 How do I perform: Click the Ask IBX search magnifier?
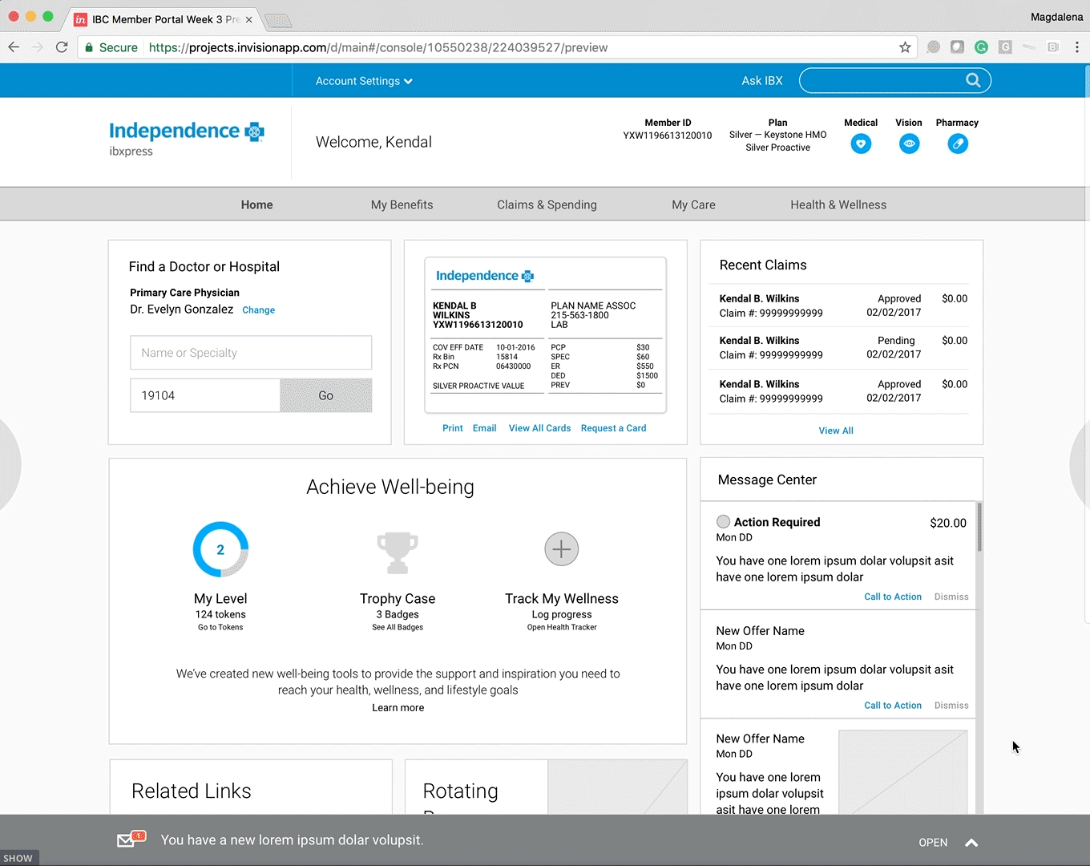[x=973, y=80]
